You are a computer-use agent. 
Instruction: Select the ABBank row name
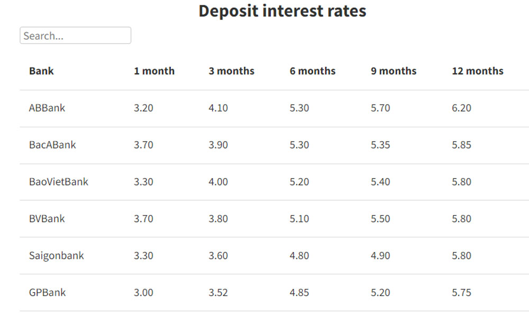click(47, 108)
